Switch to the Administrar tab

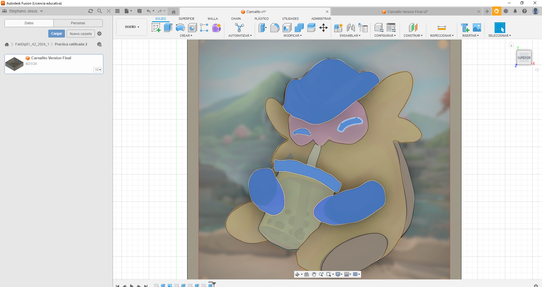click(321, 19)
